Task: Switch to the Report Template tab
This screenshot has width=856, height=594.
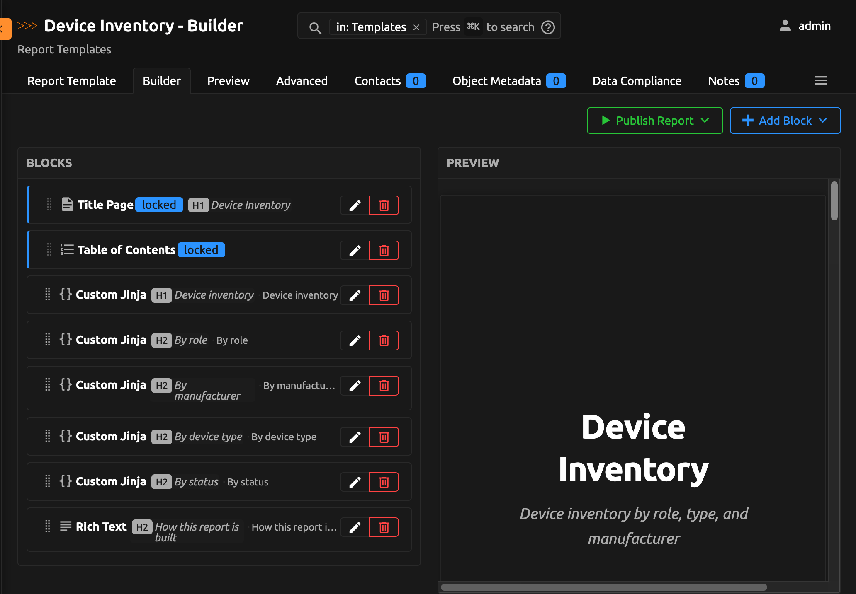Action: pyautogui.click(x=72, y=81)
